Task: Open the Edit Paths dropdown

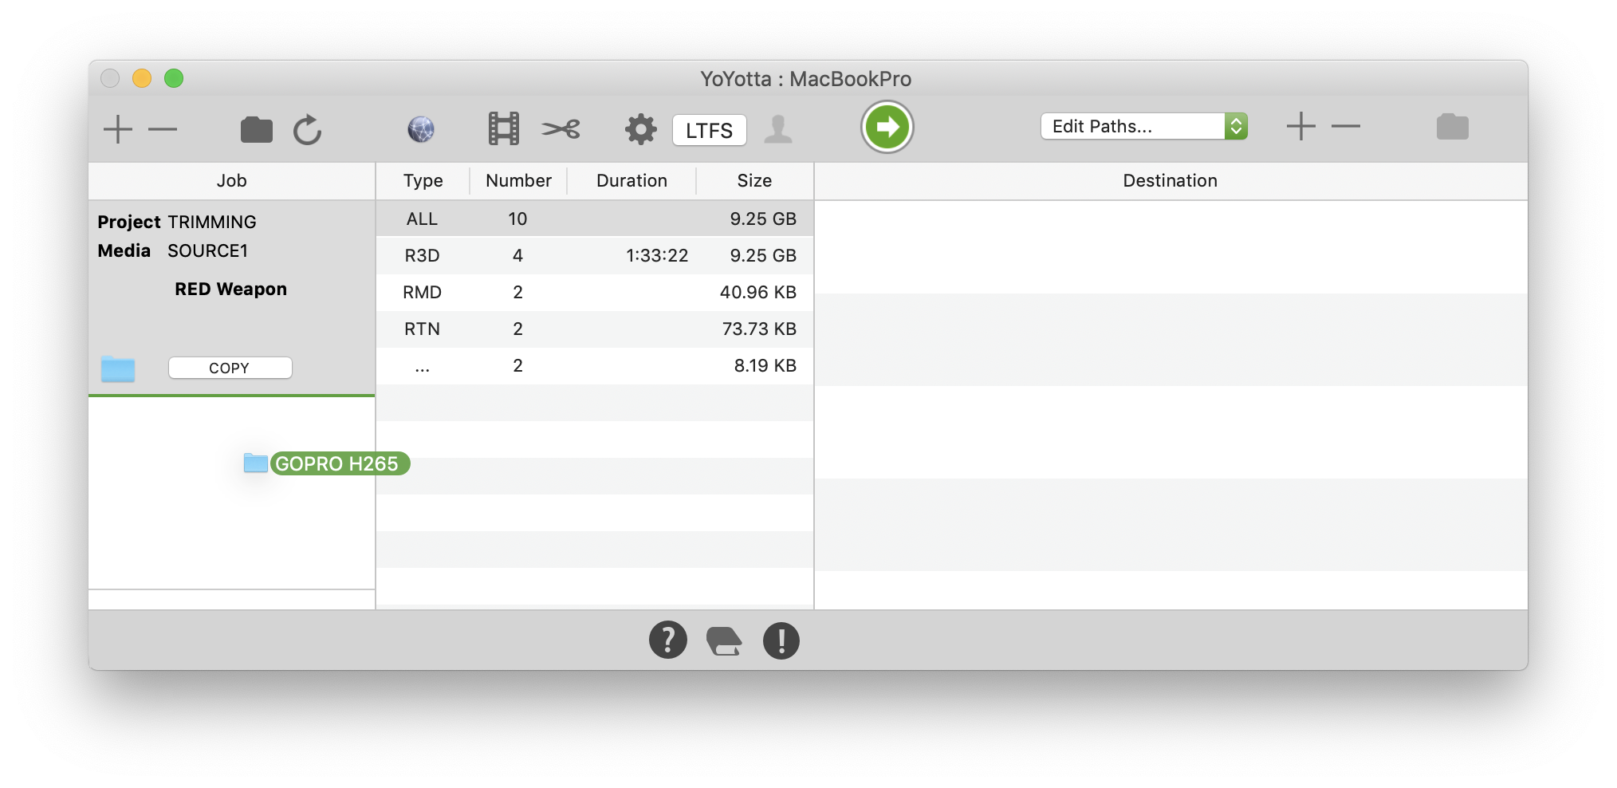Action: [x=1143, y=126]
